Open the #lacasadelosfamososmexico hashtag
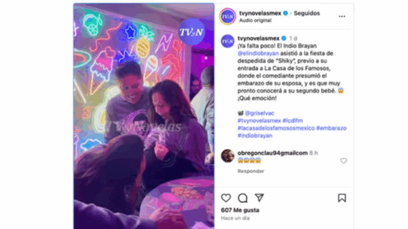The width and height of the screenshot is (408, 229). [x=276, y=128]
